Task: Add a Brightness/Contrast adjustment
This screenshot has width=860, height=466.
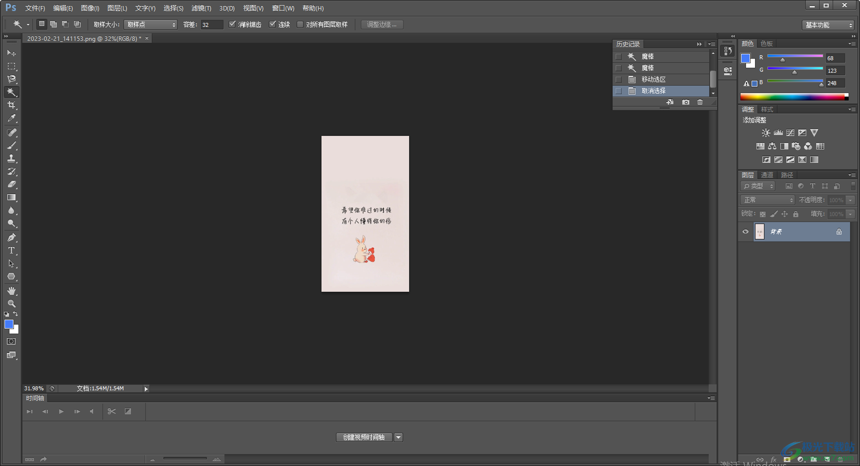Action: coord(766,133)
